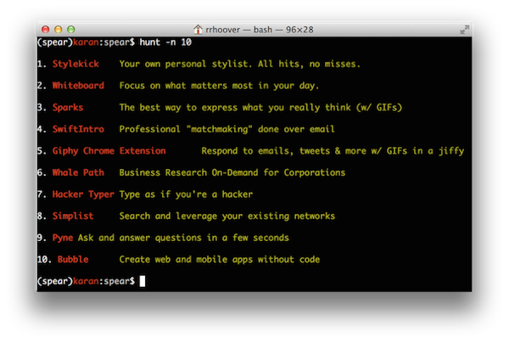Click 'Respond to emails, tweets & more' description
This screenshot has height=343, width=509.
coord(333,151)
